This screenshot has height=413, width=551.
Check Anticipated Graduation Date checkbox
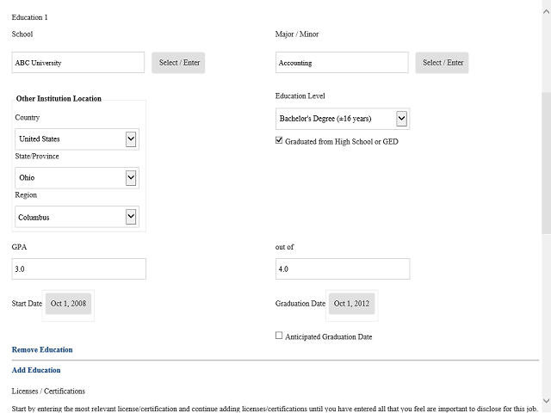click(279, 336)
